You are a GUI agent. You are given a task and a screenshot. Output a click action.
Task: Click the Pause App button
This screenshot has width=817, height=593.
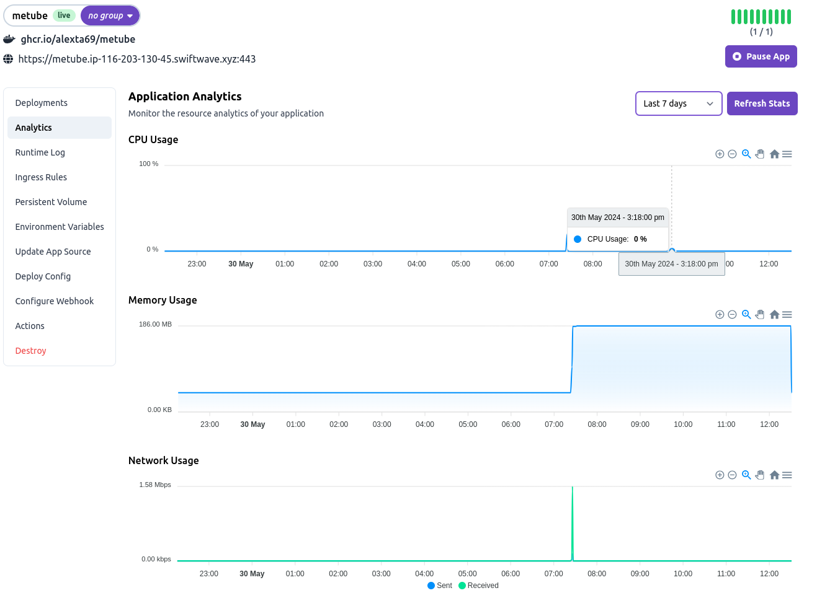click(761, 56)
